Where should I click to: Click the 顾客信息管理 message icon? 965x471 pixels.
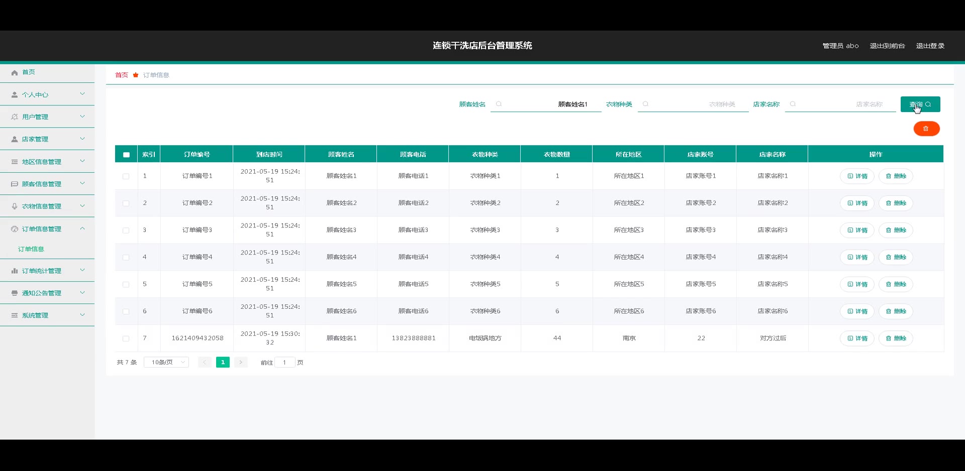coord(15,184)
